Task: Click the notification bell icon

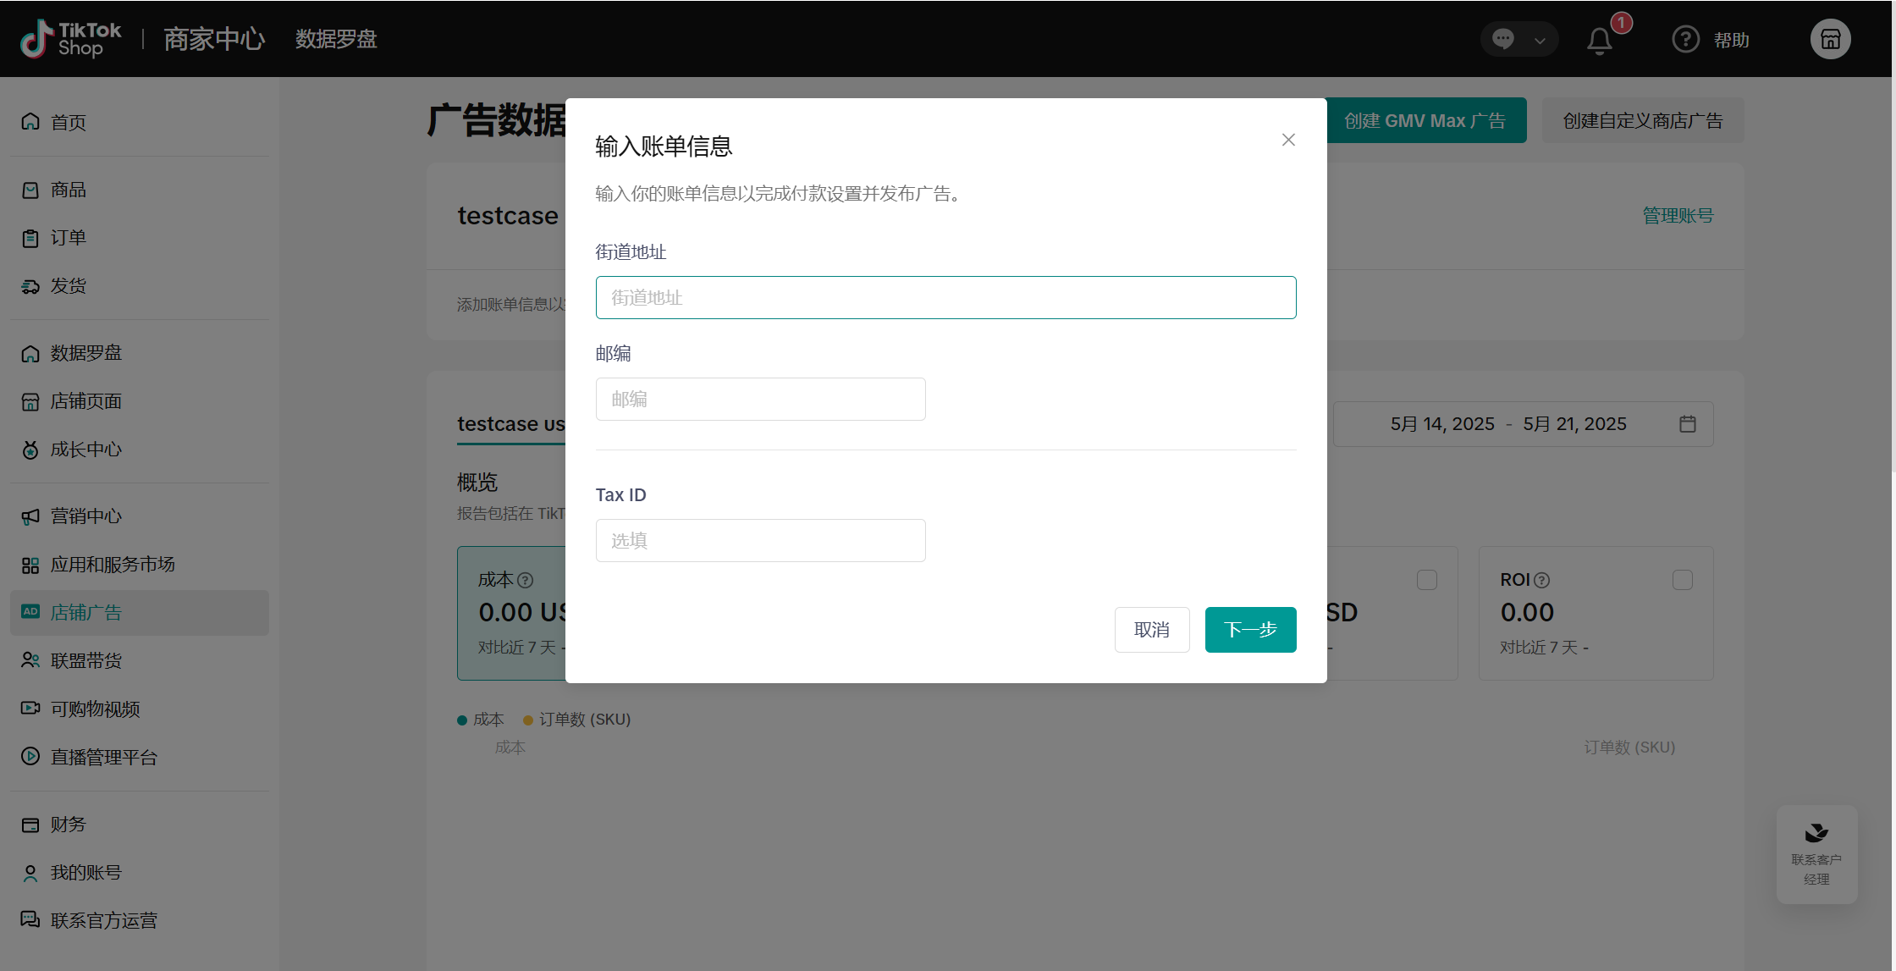Action: point(1599,41)
